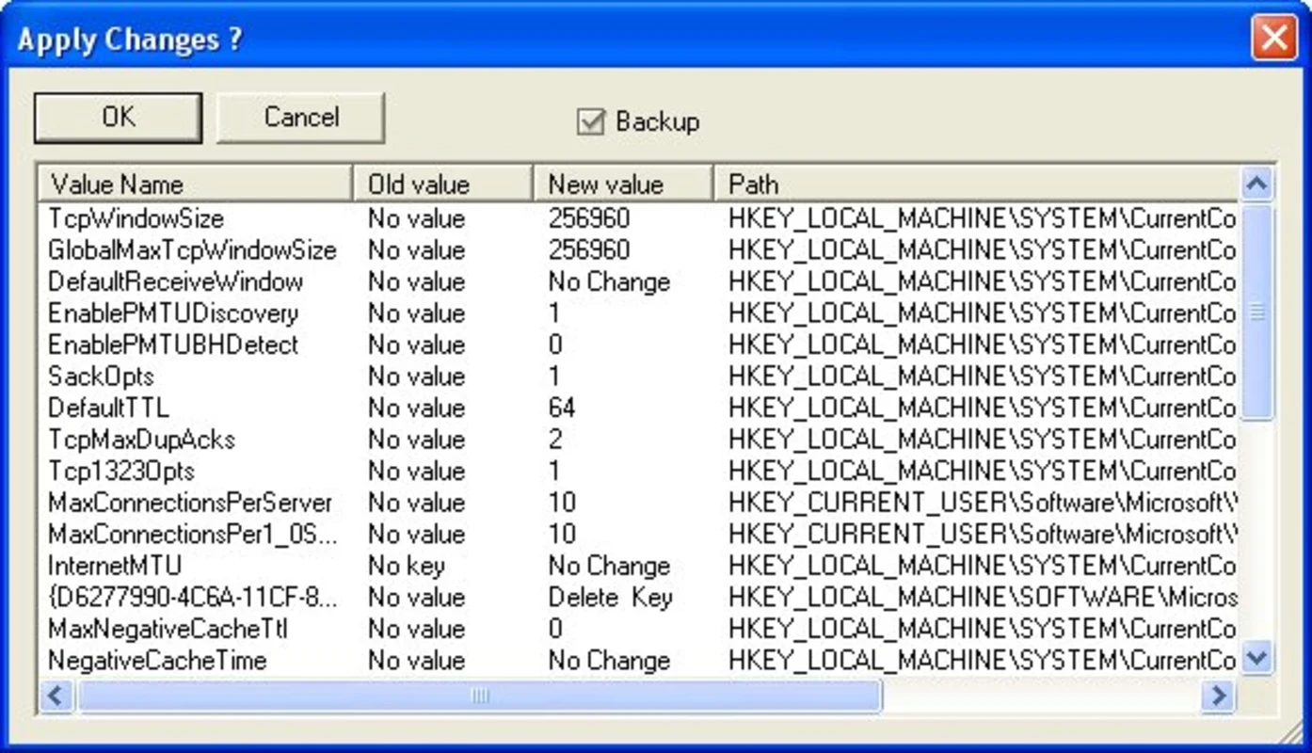Click the vertical scrollbar thumb
The width and height of the screenshot is (1312, 753).
(1257, 311)
